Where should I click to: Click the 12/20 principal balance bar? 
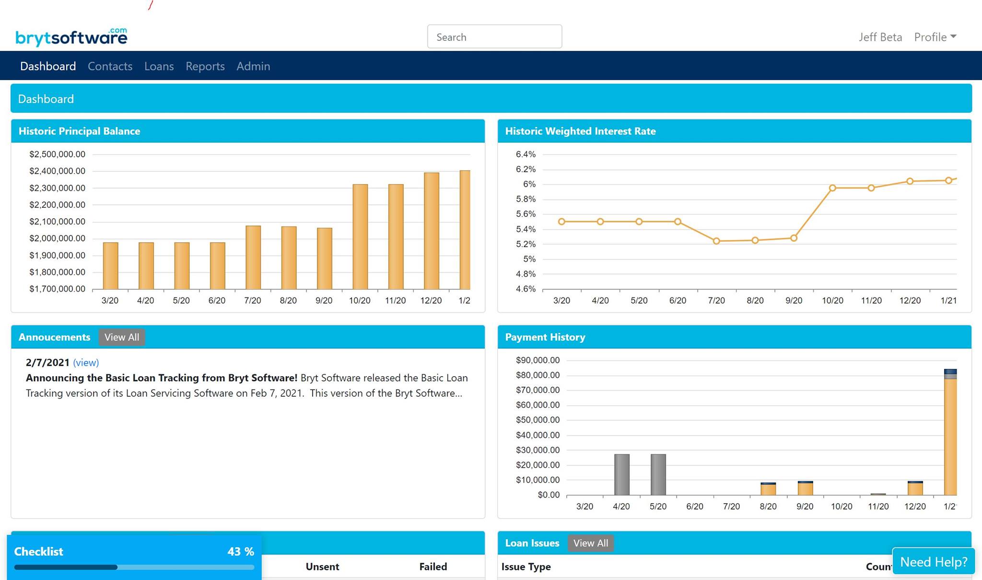tap(432, 231)
